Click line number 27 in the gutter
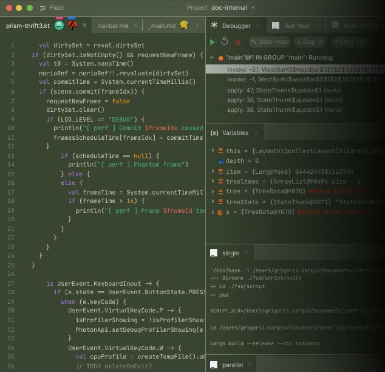Screen dimensions: 385x372 11,283
